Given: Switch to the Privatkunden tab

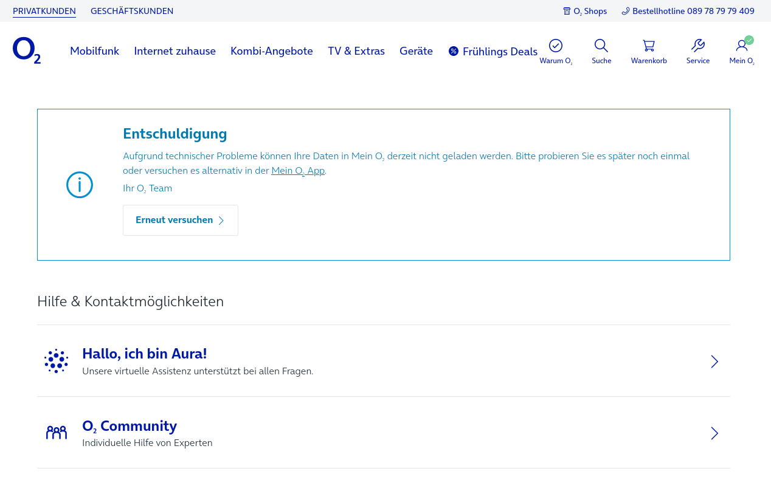Looking at the screenshot, I should (44, 11).
